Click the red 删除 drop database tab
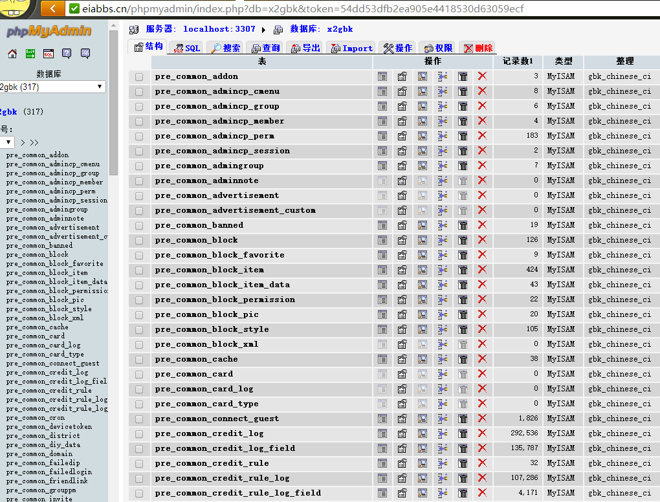Viewport: 660px width, 502px height. [478, 48]
